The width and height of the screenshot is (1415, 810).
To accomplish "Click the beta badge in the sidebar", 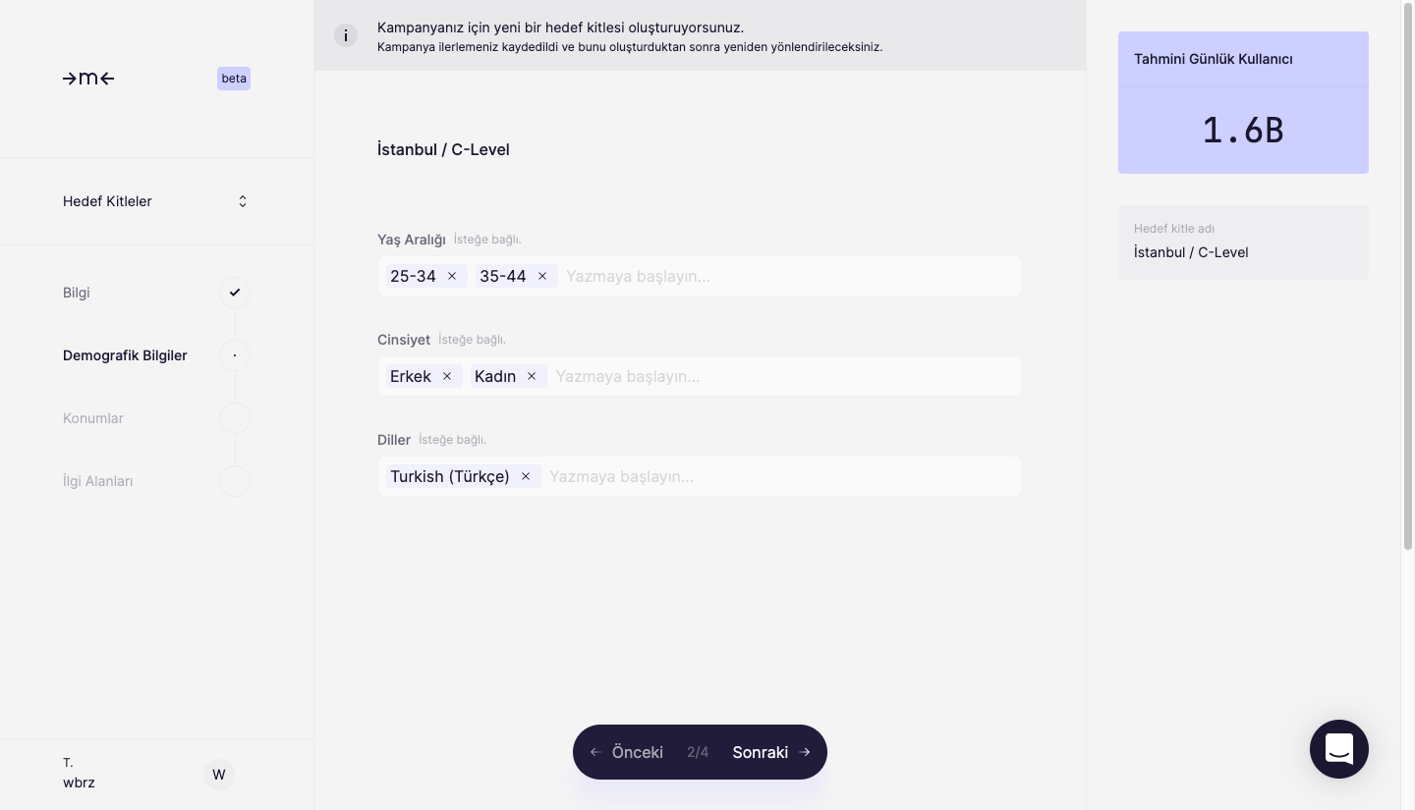I will point(234,79).
